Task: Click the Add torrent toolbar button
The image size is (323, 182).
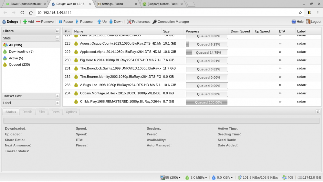Action: click(x=28, y=22)
